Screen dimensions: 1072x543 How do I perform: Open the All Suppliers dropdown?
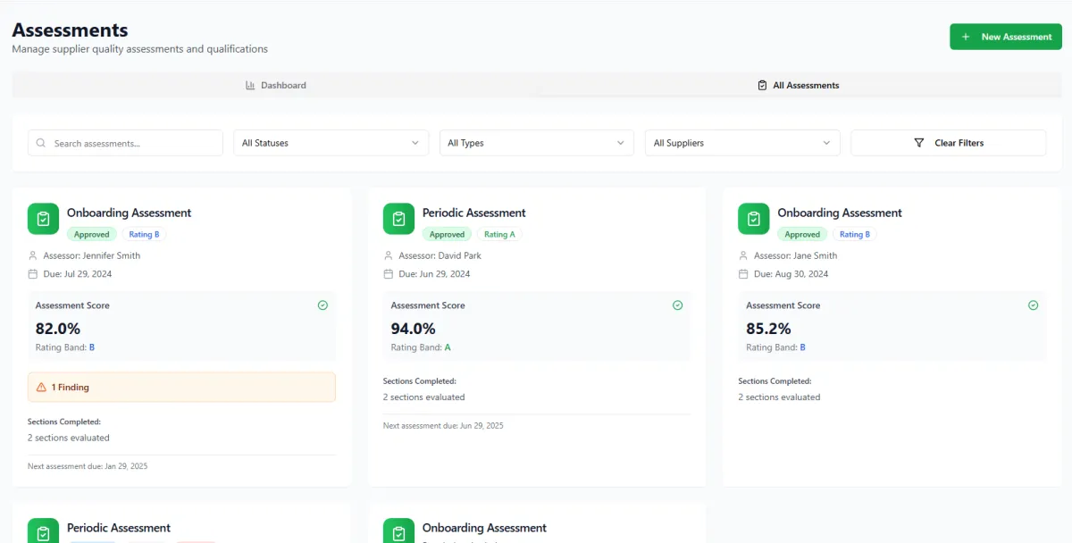[x=741, y=143]
